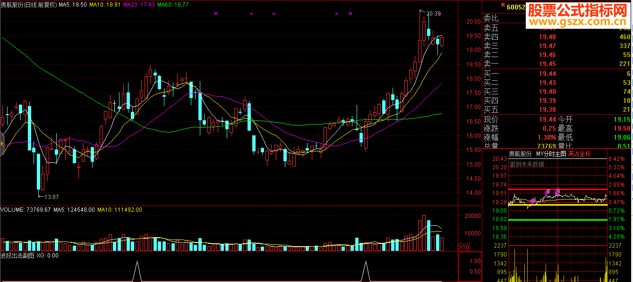Click the 20.39 high price annotation
The width and height of the screenshot is (633, 282).
tap(433, 14)
